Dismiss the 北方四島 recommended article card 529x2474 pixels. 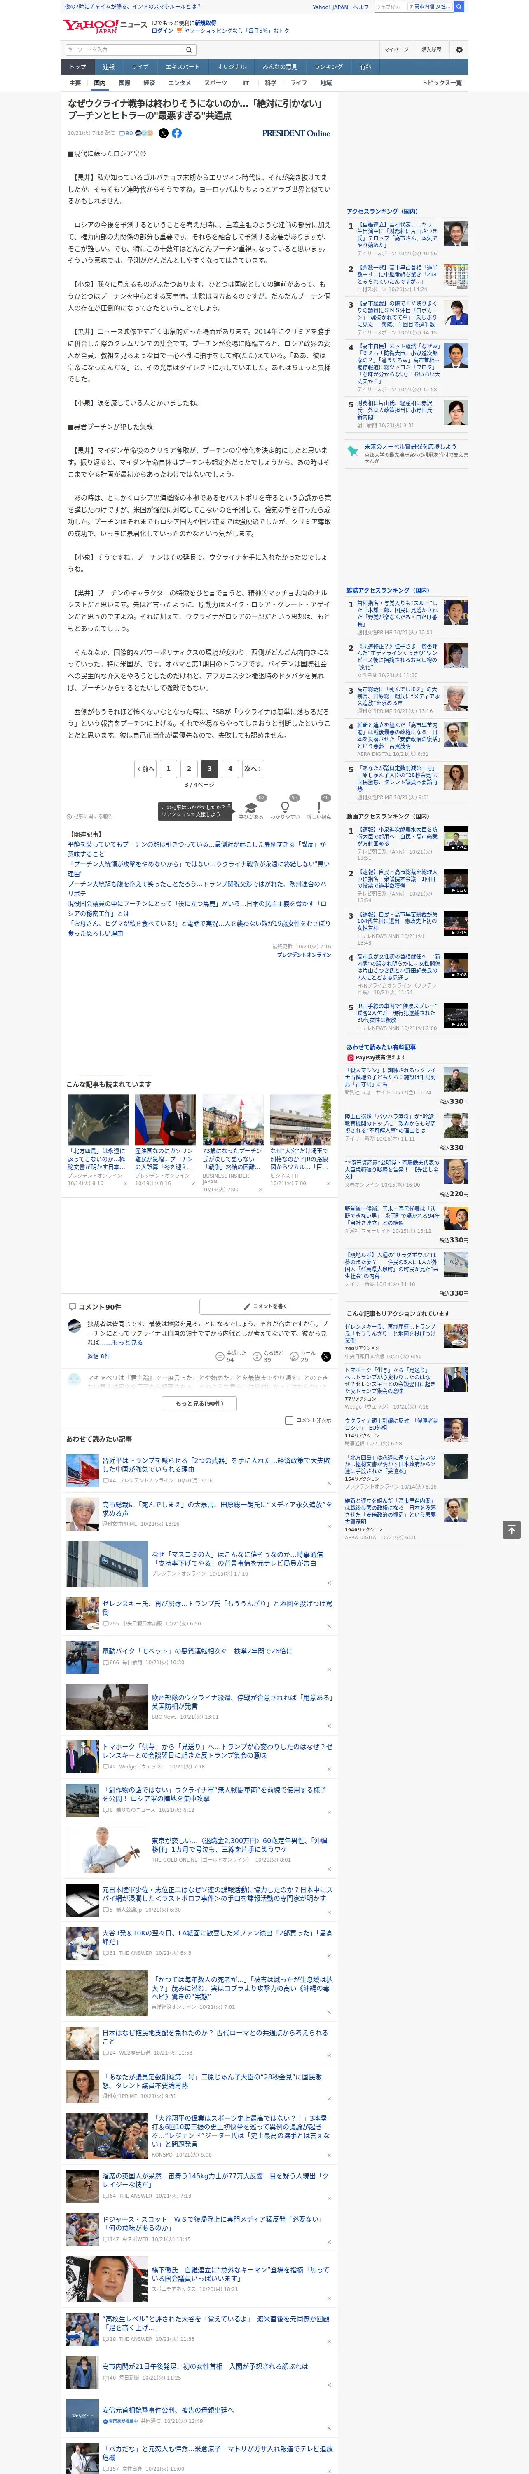(126, 1183)
